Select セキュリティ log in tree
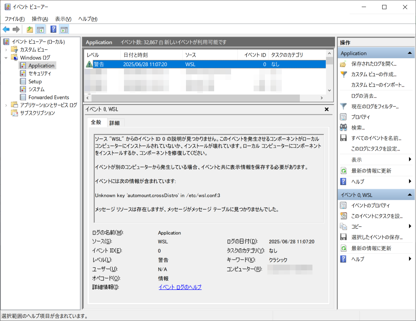This screenshot has height=321, width=416. [40, 73]
